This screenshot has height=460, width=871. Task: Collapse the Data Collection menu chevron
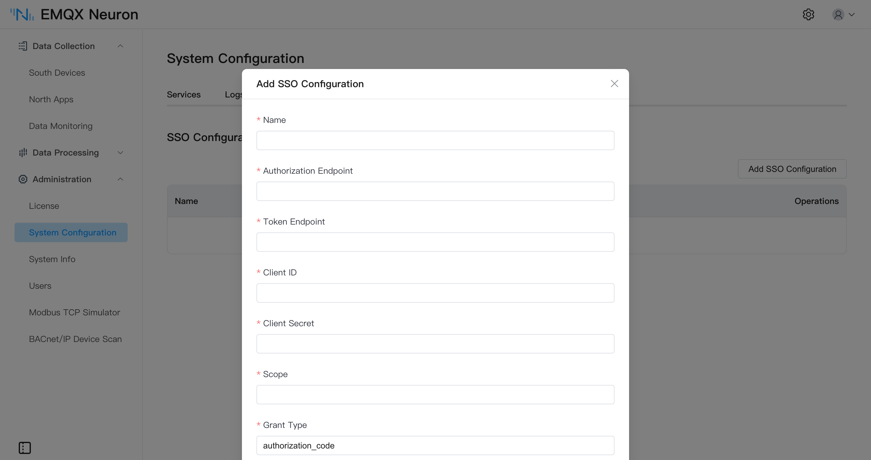[120, 46]
